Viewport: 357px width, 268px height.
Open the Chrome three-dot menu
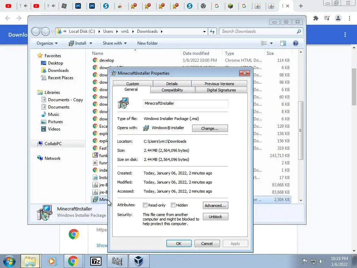tap(349, 18)
